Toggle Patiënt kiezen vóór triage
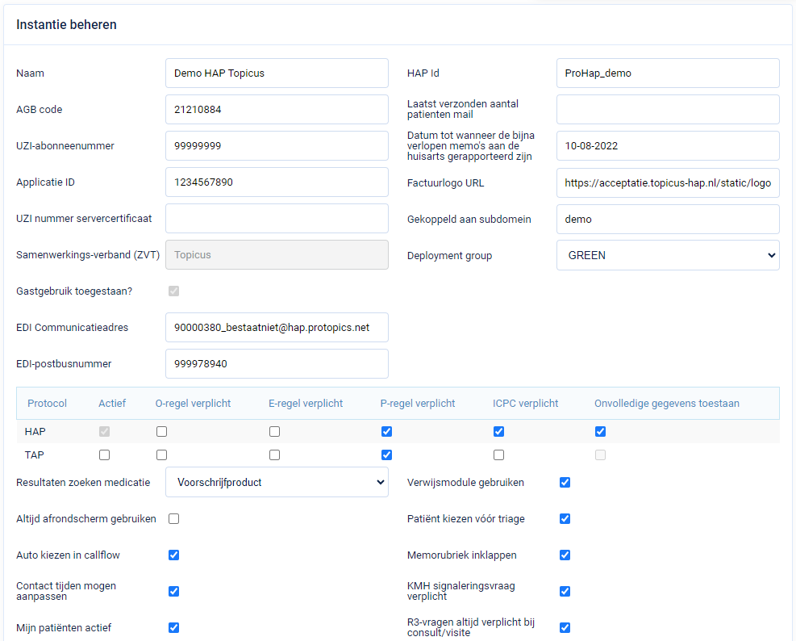796x641 pixels. click(x=565, y=519)
